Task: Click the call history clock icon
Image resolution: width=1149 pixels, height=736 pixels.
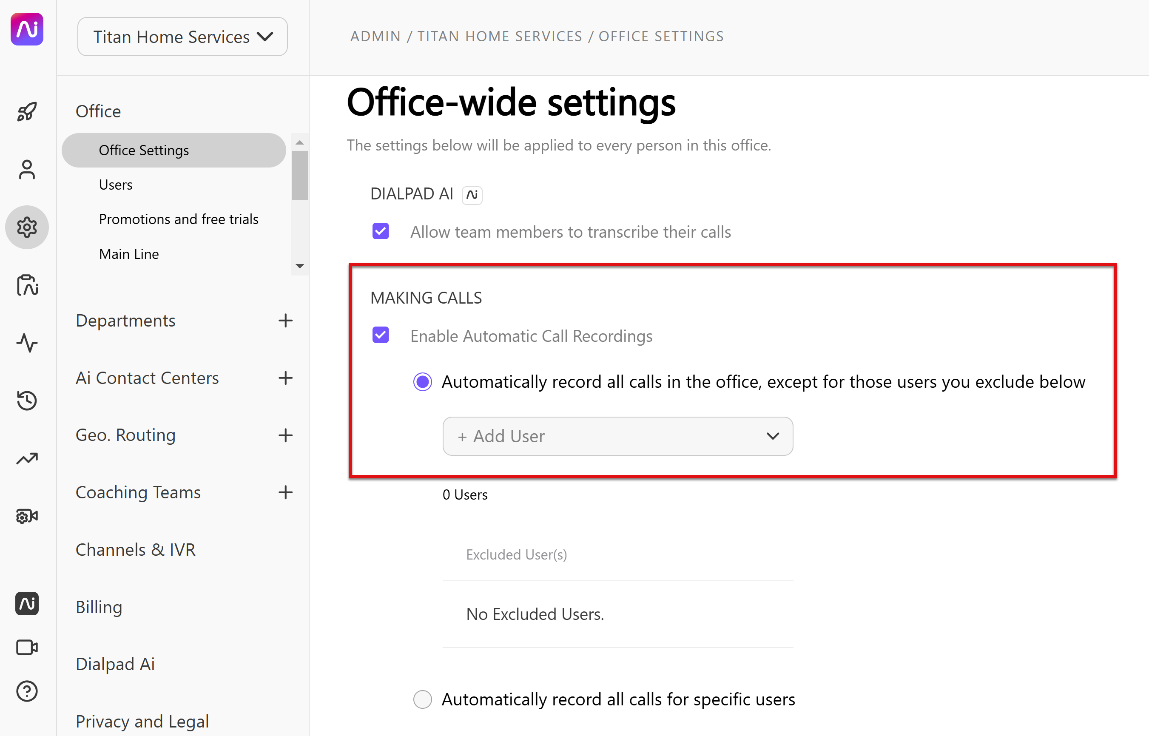Action: click(x=27, y=401)
